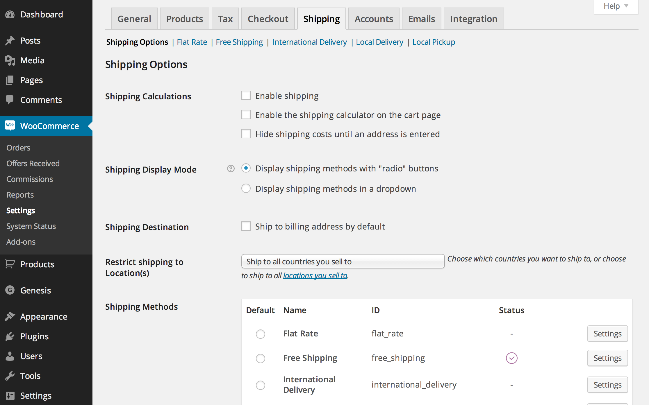Click the Comments speech bubble icon

10,100
